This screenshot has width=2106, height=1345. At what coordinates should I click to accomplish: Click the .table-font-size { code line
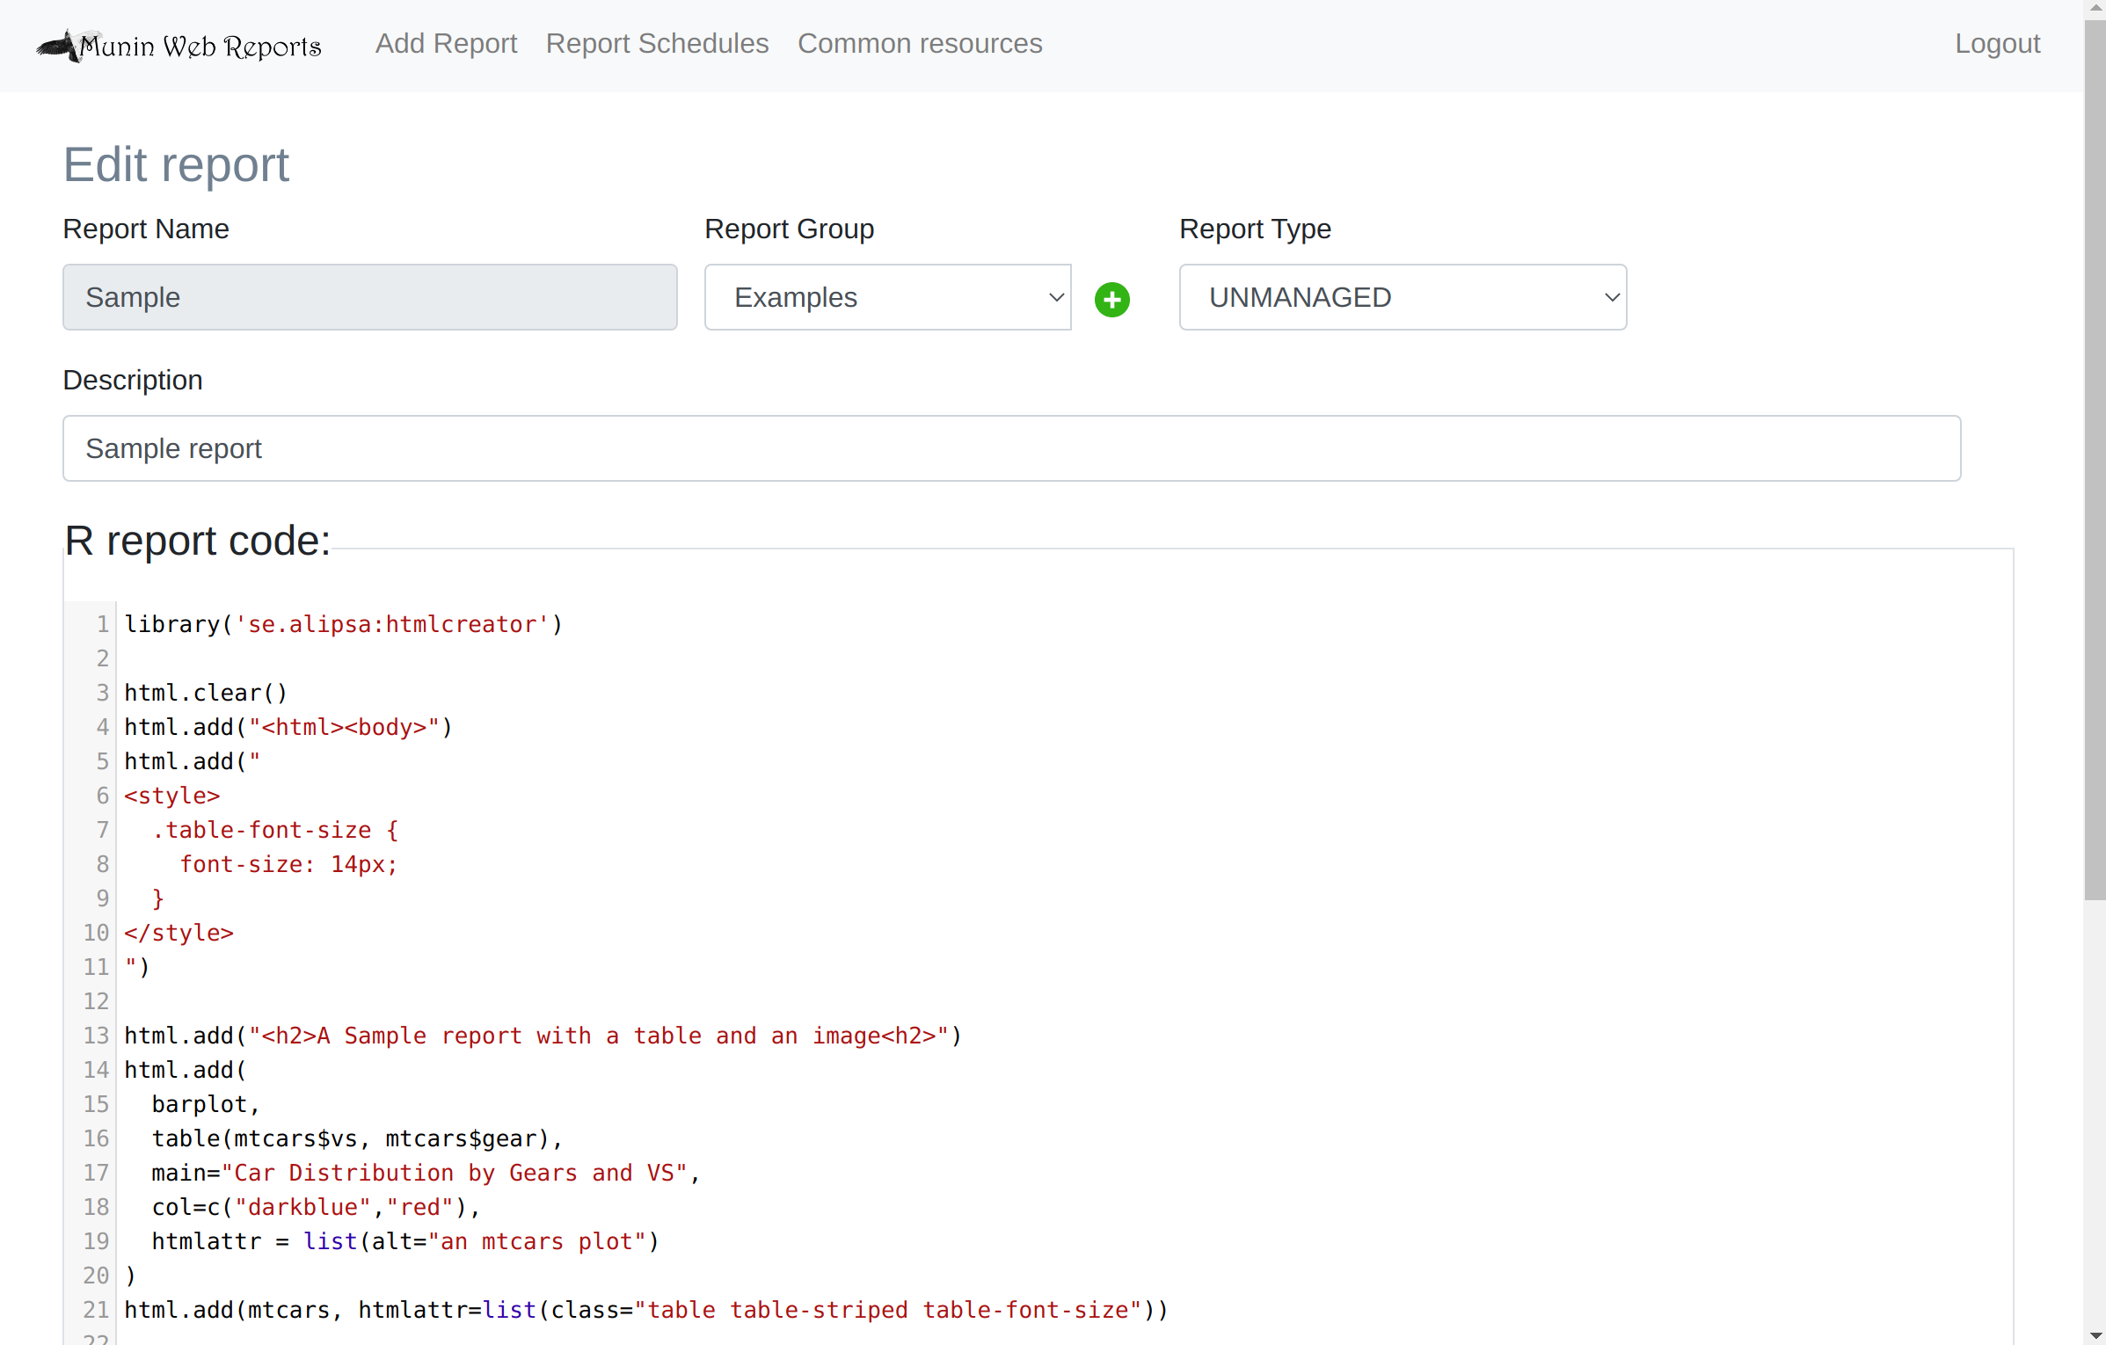[x=275, y=830]
